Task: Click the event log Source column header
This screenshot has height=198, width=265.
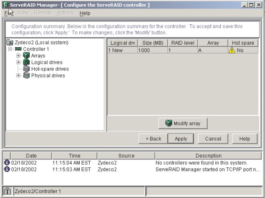Action: [x=126, y=156]
